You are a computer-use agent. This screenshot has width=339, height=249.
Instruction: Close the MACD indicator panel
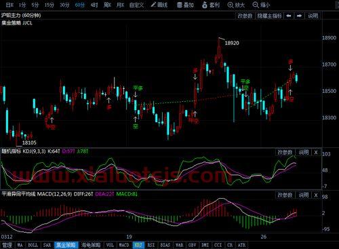(316, 195)
